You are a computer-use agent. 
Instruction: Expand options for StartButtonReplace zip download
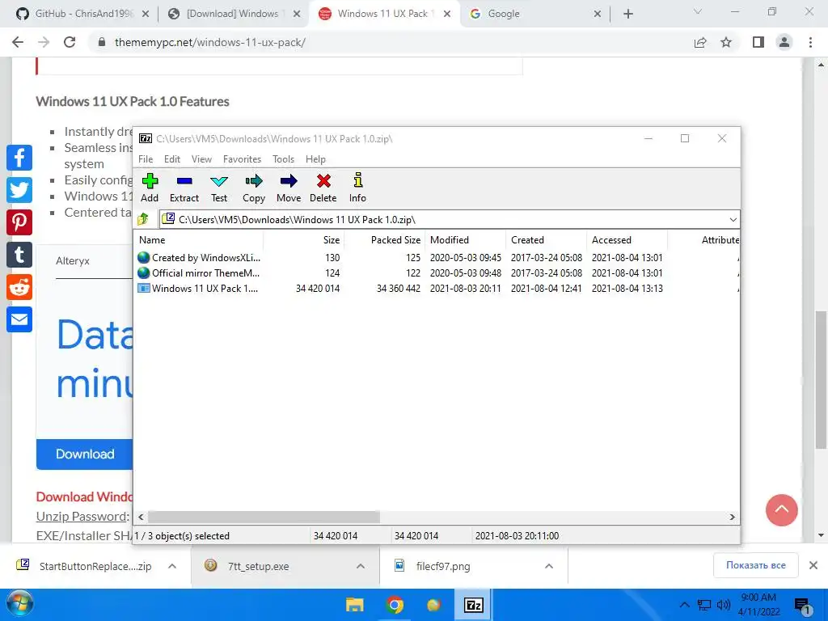pos(172,566)
